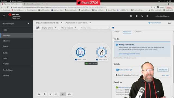
Task: Open Search in the sidebar
Action: (x=16, y=46)
